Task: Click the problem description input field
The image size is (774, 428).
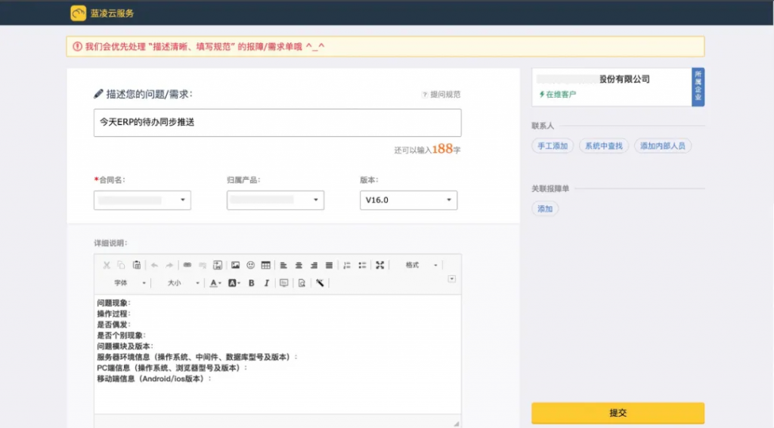Action: pos(277,123)
